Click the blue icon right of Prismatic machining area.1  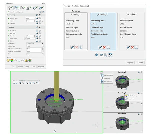(x=43, y=12)
